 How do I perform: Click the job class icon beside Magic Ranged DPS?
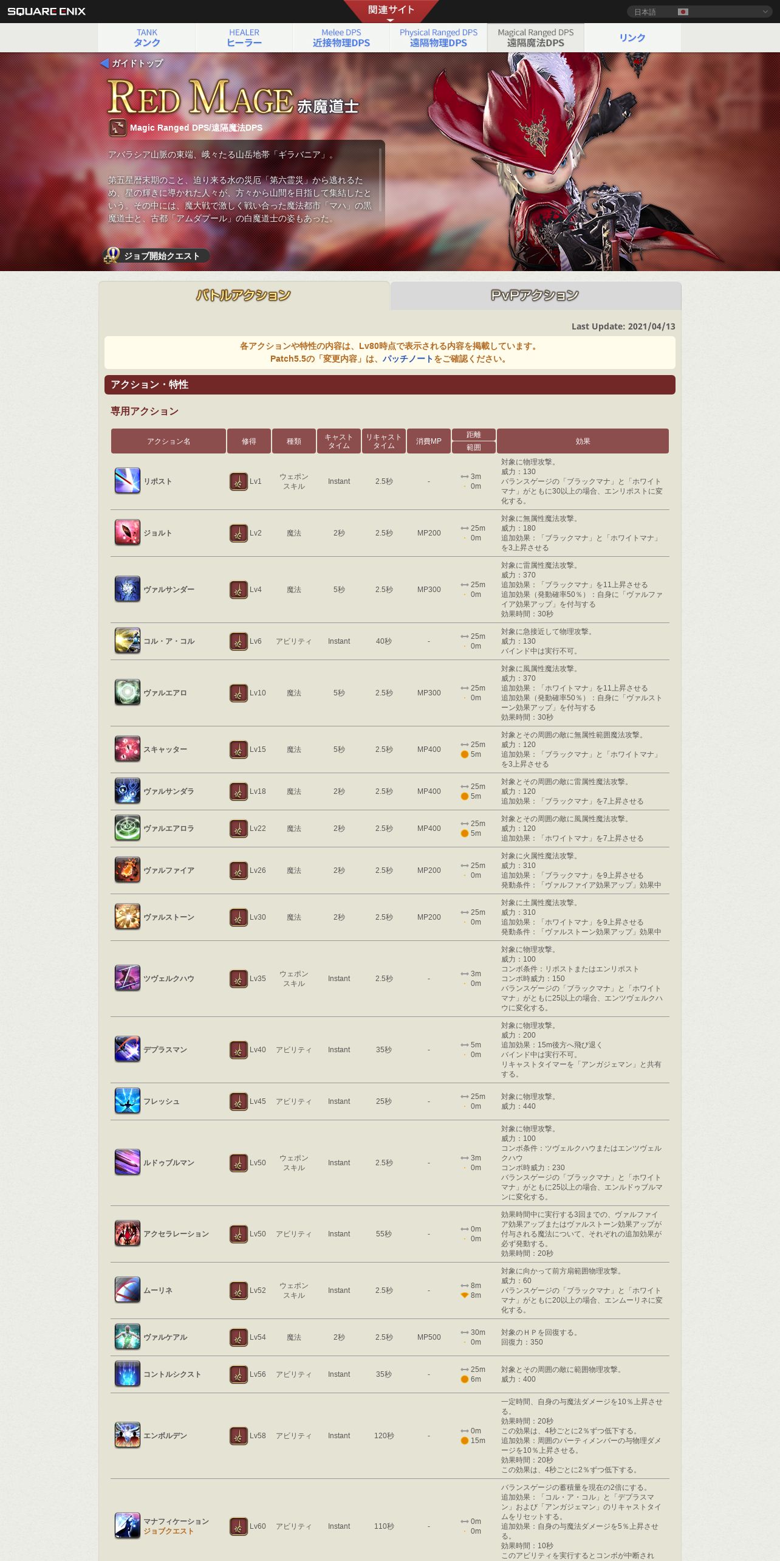click(118, 128)
